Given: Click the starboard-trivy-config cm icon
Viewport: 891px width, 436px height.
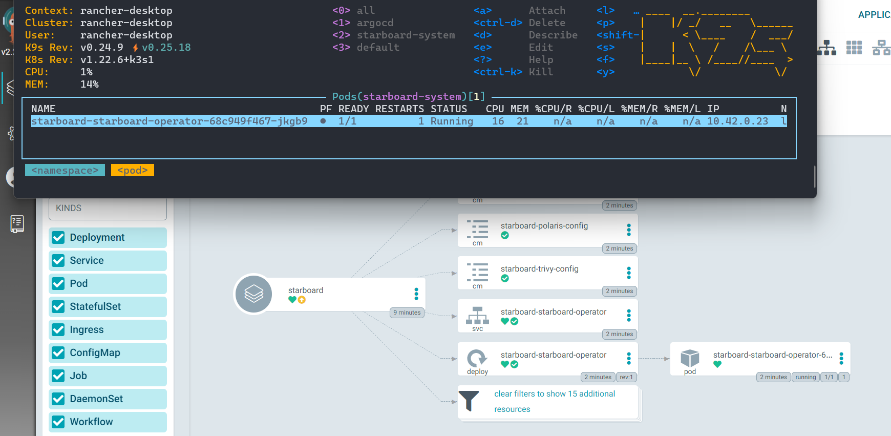Looking at the screenshot, I should pyautogui.click(x=477, y=272).
